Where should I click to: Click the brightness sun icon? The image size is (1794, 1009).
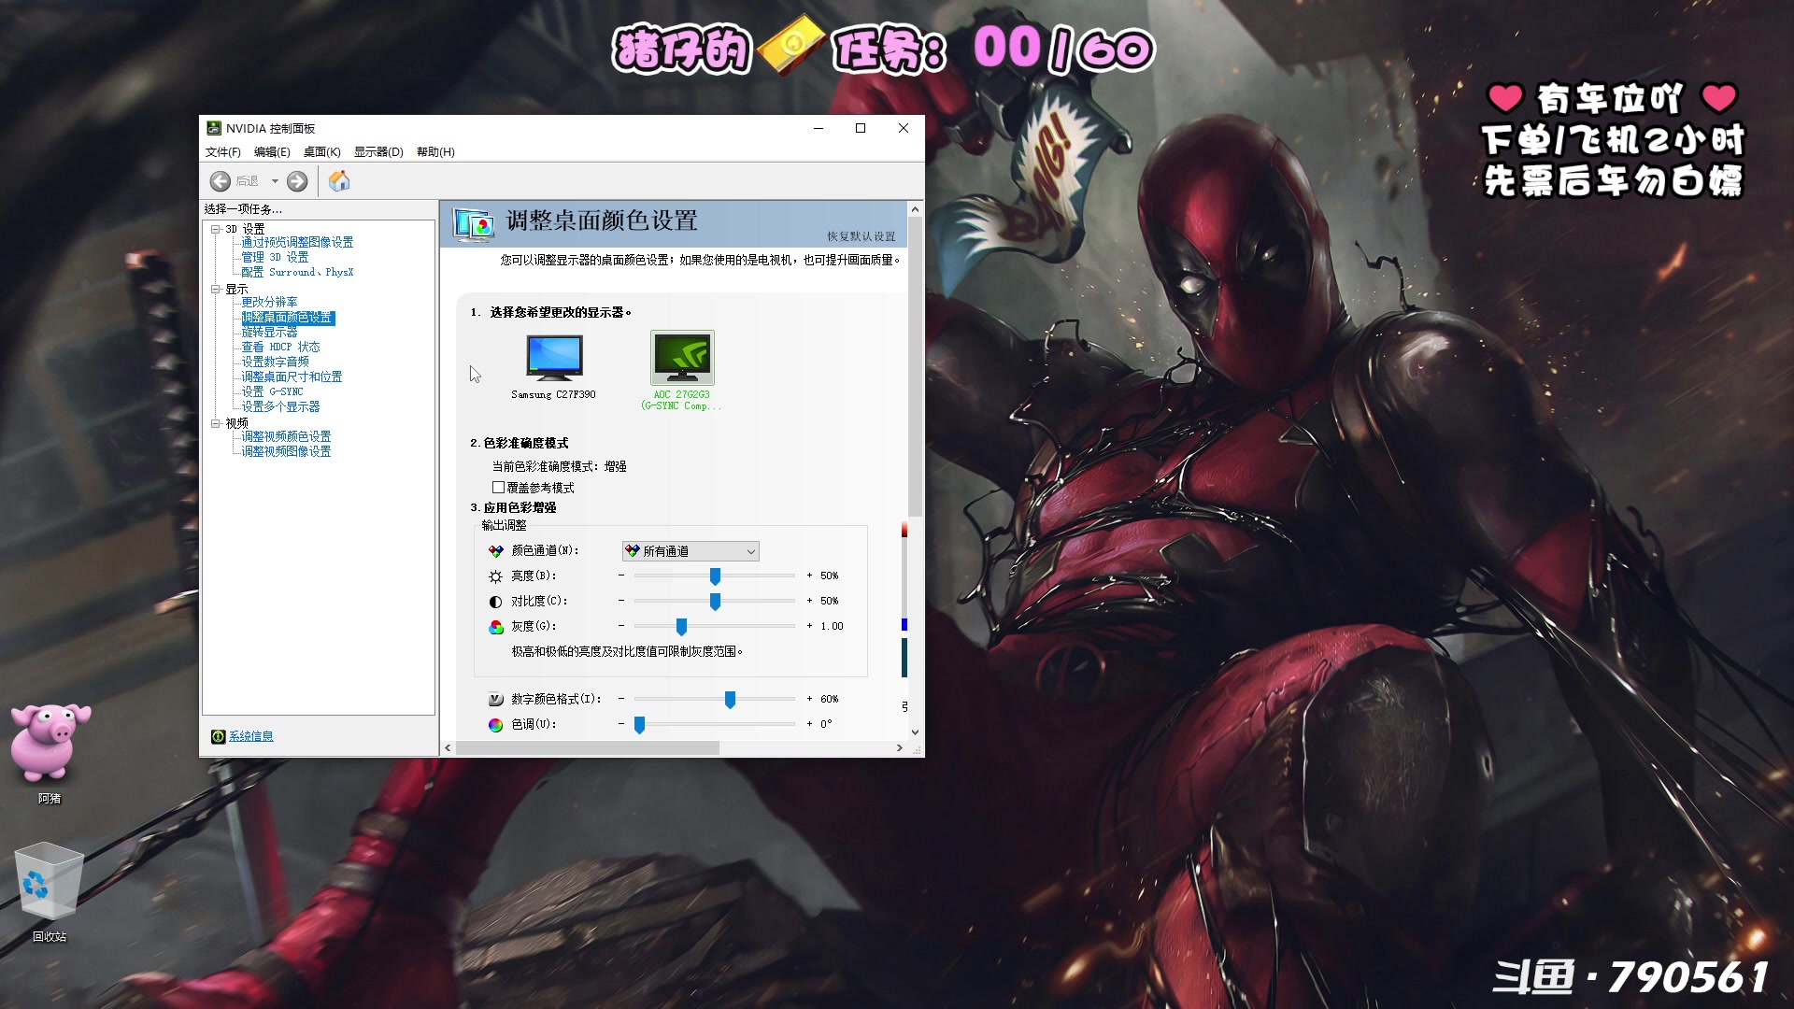click(x=495, y=576)
